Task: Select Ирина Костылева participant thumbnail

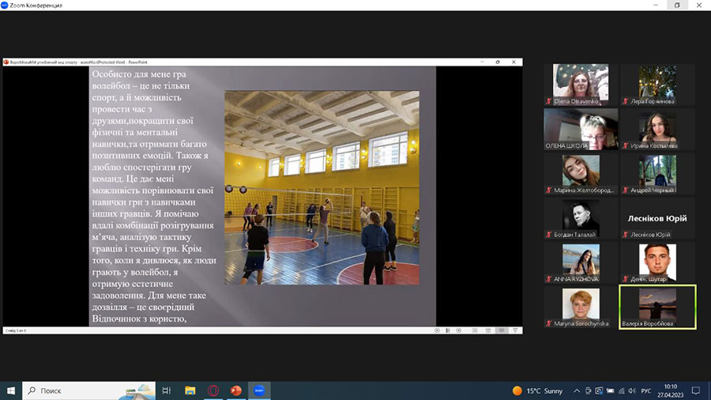Action: tap(657, 129)
